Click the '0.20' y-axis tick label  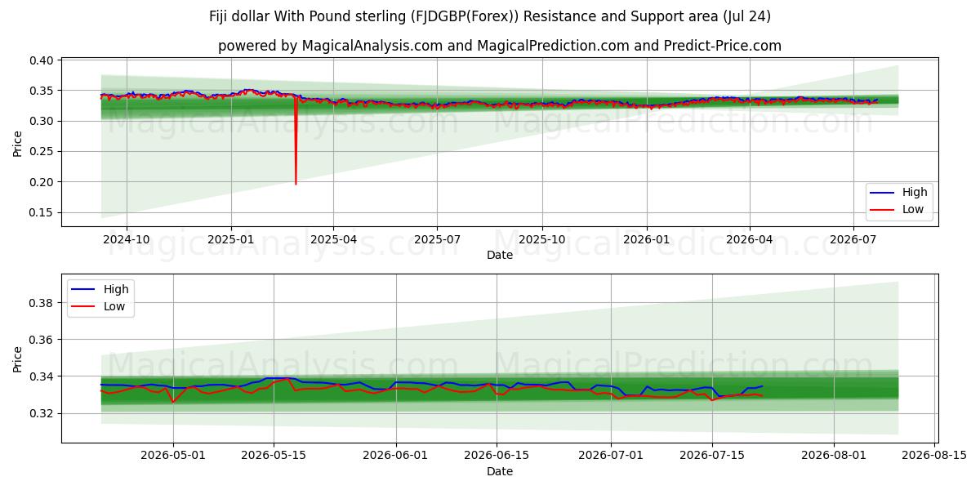click(x=42, y=182)
